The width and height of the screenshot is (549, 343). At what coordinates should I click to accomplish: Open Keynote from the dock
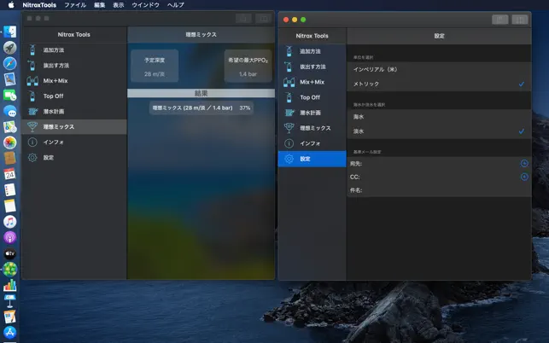click(9, 300)
